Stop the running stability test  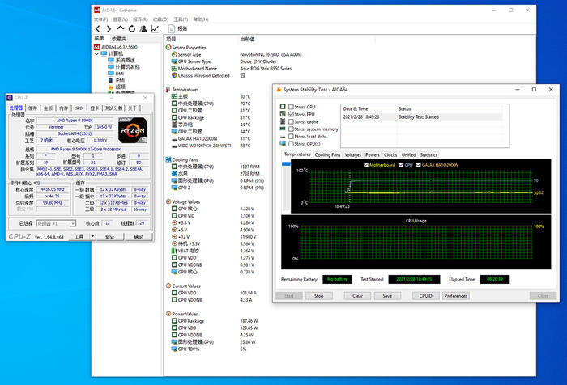coord(319,296)
